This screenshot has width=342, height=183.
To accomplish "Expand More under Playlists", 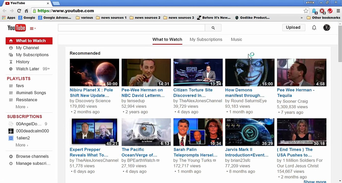I will [x=22, y=107].
